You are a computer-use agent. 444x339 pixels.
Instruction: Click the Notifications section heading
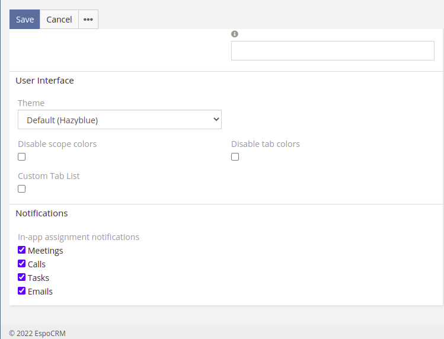click(41, 213)
